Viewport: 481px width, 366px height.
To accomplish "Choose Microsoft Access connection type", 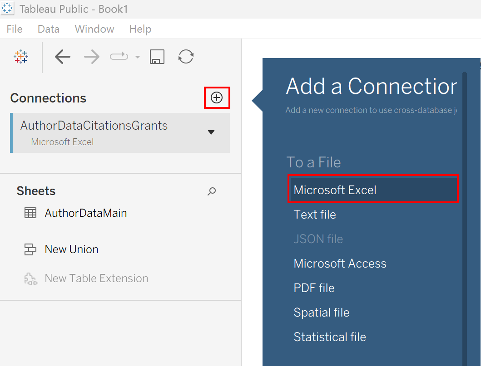I will point(340,264).
